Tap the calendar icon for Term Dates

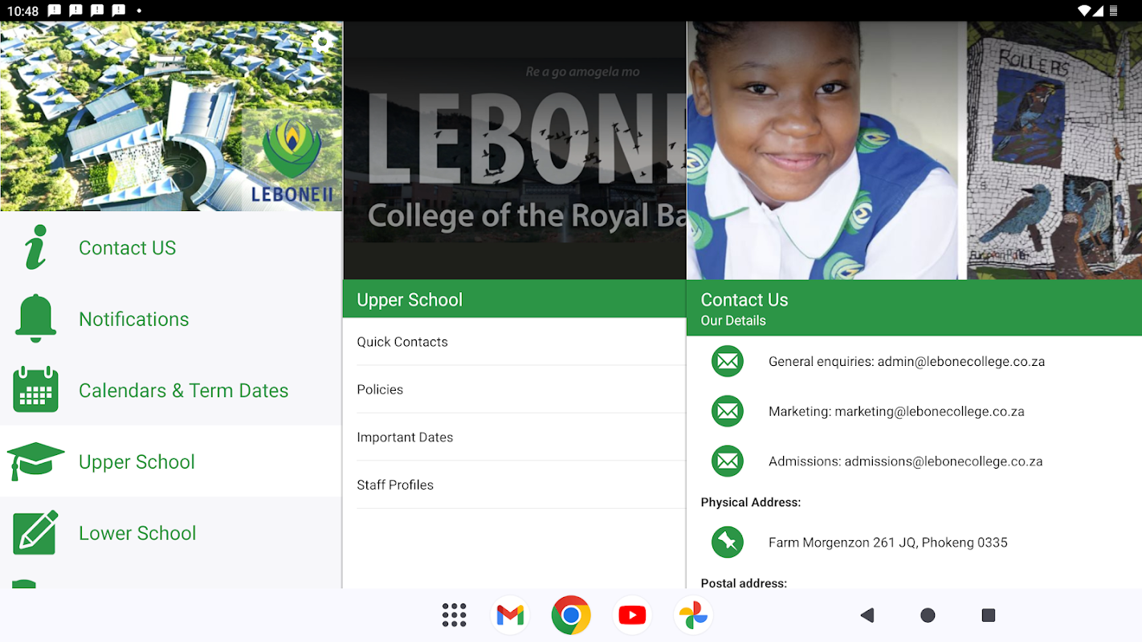[x=35, y=390]
